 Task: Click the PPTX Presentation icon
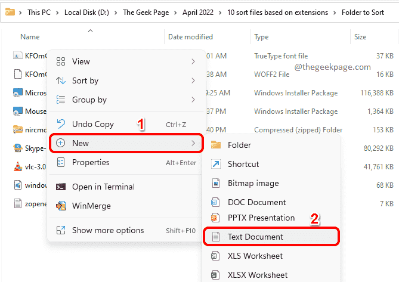[x=215, y=218]
